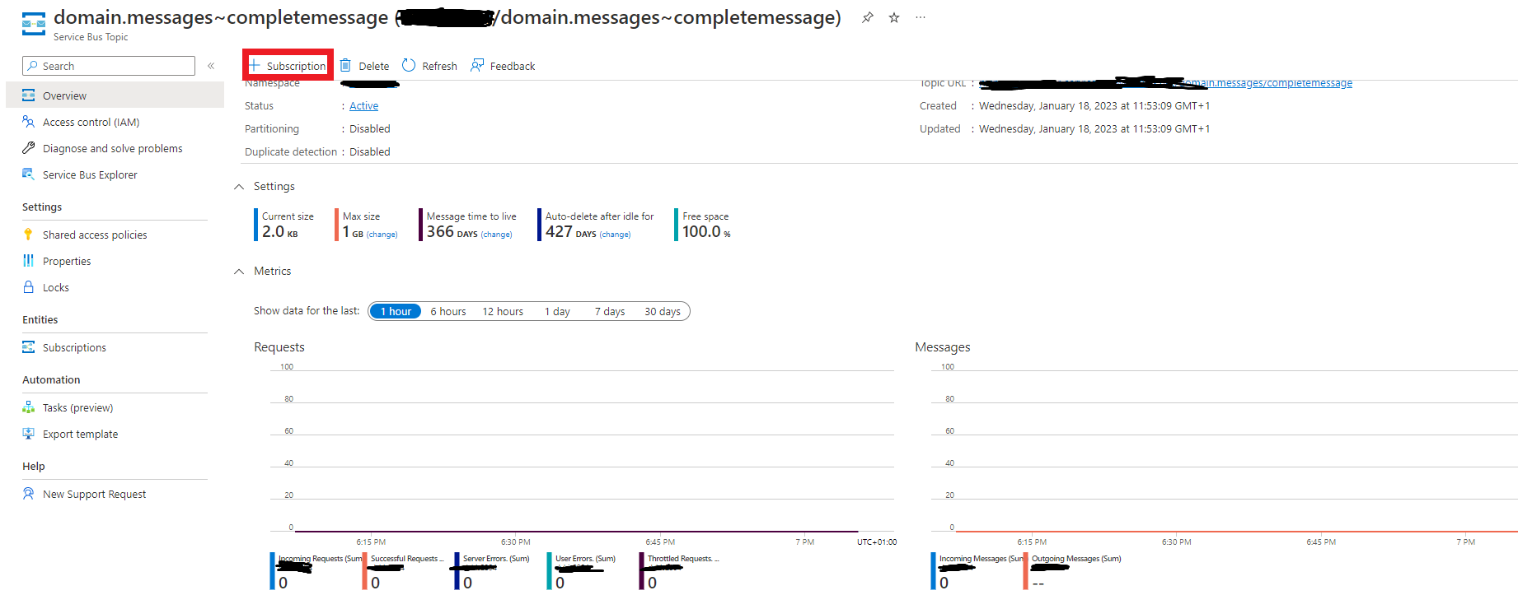1518x595 pixels.
Task: Change the Auto-delete after idle value
Action: point(615,235)
